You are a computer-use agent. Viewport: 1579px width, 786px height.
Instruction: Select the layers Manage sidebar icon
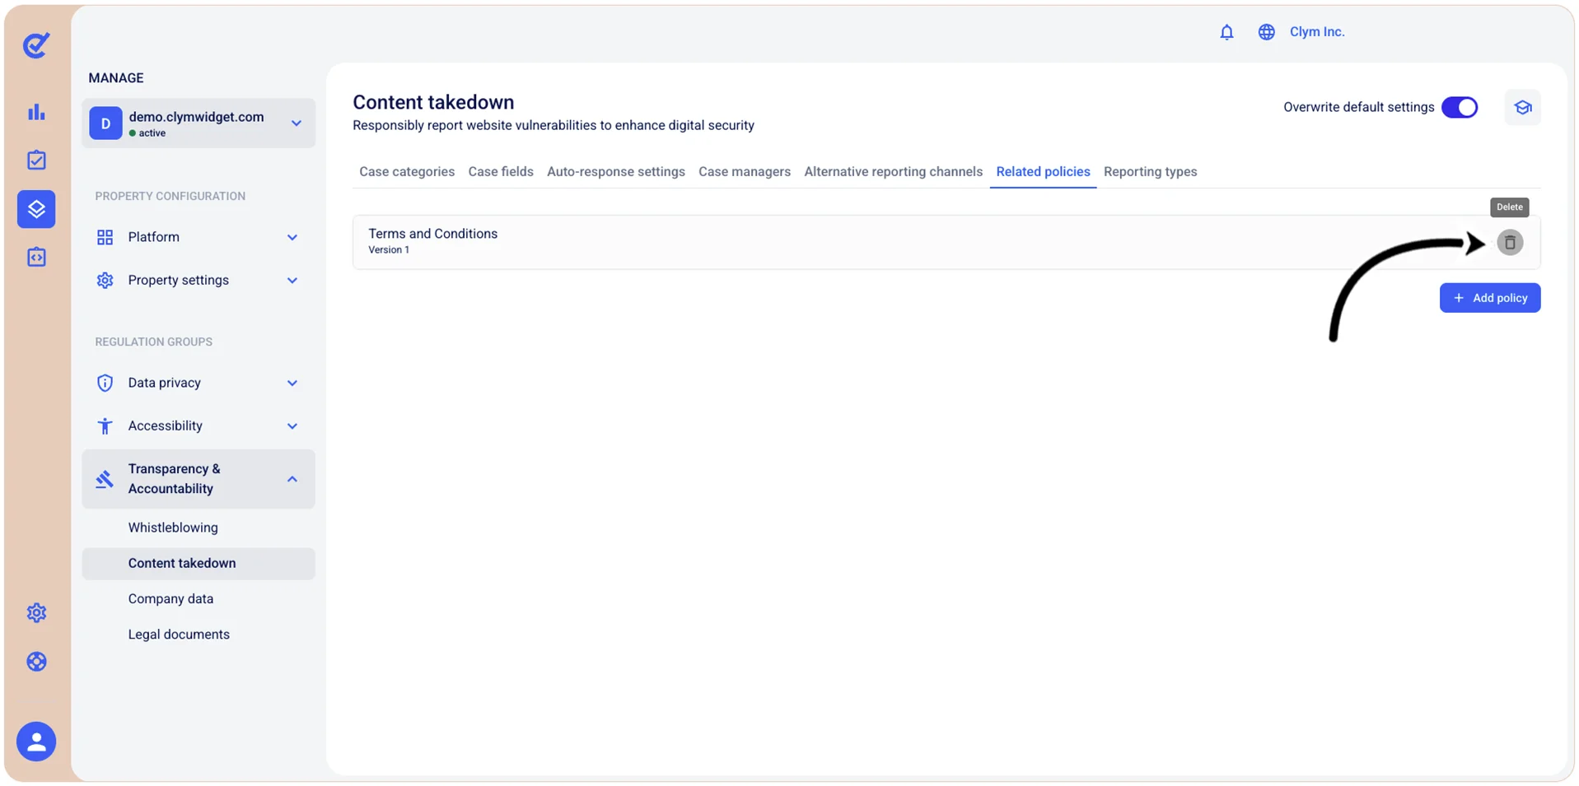36,209
